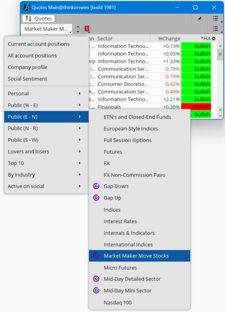Open the second-row list menu icon

[215, 29]
